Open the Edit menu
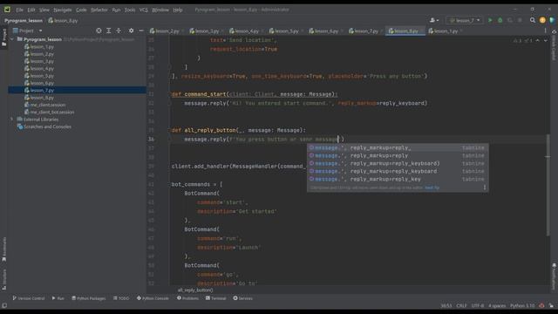Image resolution: width=558 pixels, height=314 pixels. (31, 10)
